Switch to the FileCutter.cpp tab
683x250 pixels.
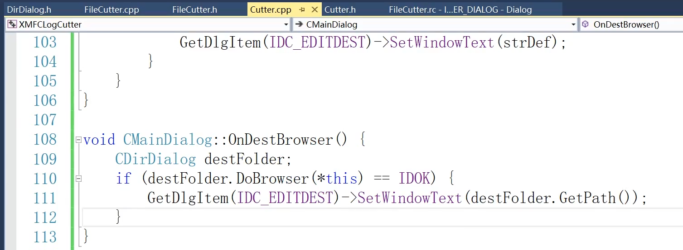[111, 9]
